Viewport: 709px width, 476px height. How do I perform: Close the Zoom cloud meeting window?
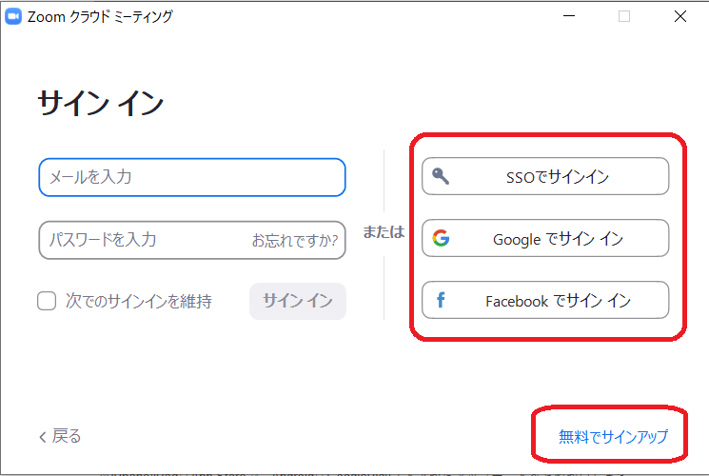pos(680,16)
